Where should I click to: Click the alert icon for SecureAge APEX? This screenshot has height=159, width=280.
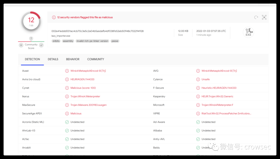click(x=67, y=113)
